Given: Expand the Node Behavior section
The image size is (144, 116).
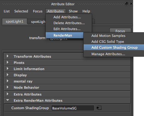Looking at the screenshot, I should click(67, 87).
